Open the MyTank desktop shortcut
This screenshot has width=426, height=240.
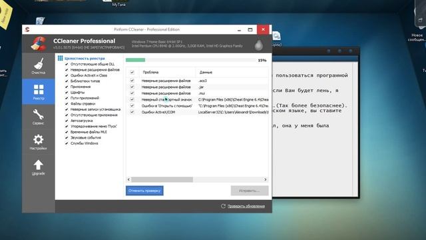click(119, 3)
